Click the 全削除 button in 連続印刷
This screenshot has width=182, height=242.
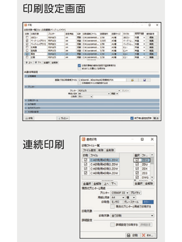point(110,150)
